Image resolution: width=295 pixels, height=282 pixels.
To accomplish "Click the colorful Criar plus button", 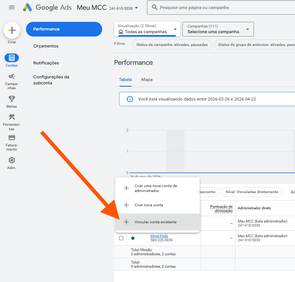I will point(12,30).
